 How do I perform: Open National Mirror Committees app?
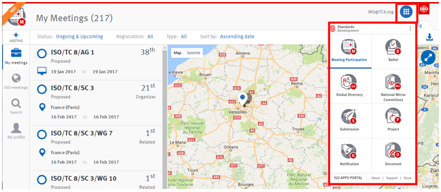coord(393,82)
